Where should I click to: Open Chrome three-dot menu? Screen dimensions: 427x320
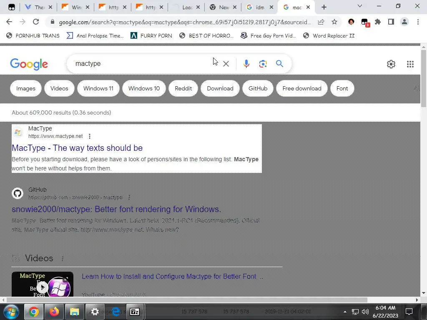(418, 22)
